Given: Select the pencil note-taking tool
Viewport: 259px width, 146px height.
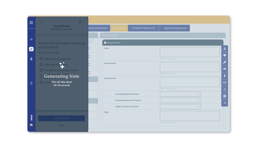Looking at the screenshot, I should pyautogui.click(x=31, y=49).
